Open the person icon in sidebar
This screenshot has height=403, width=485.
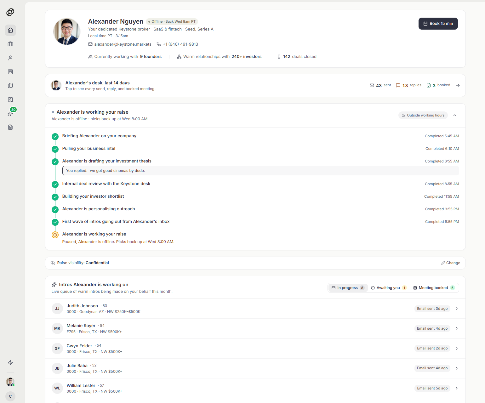10,58
